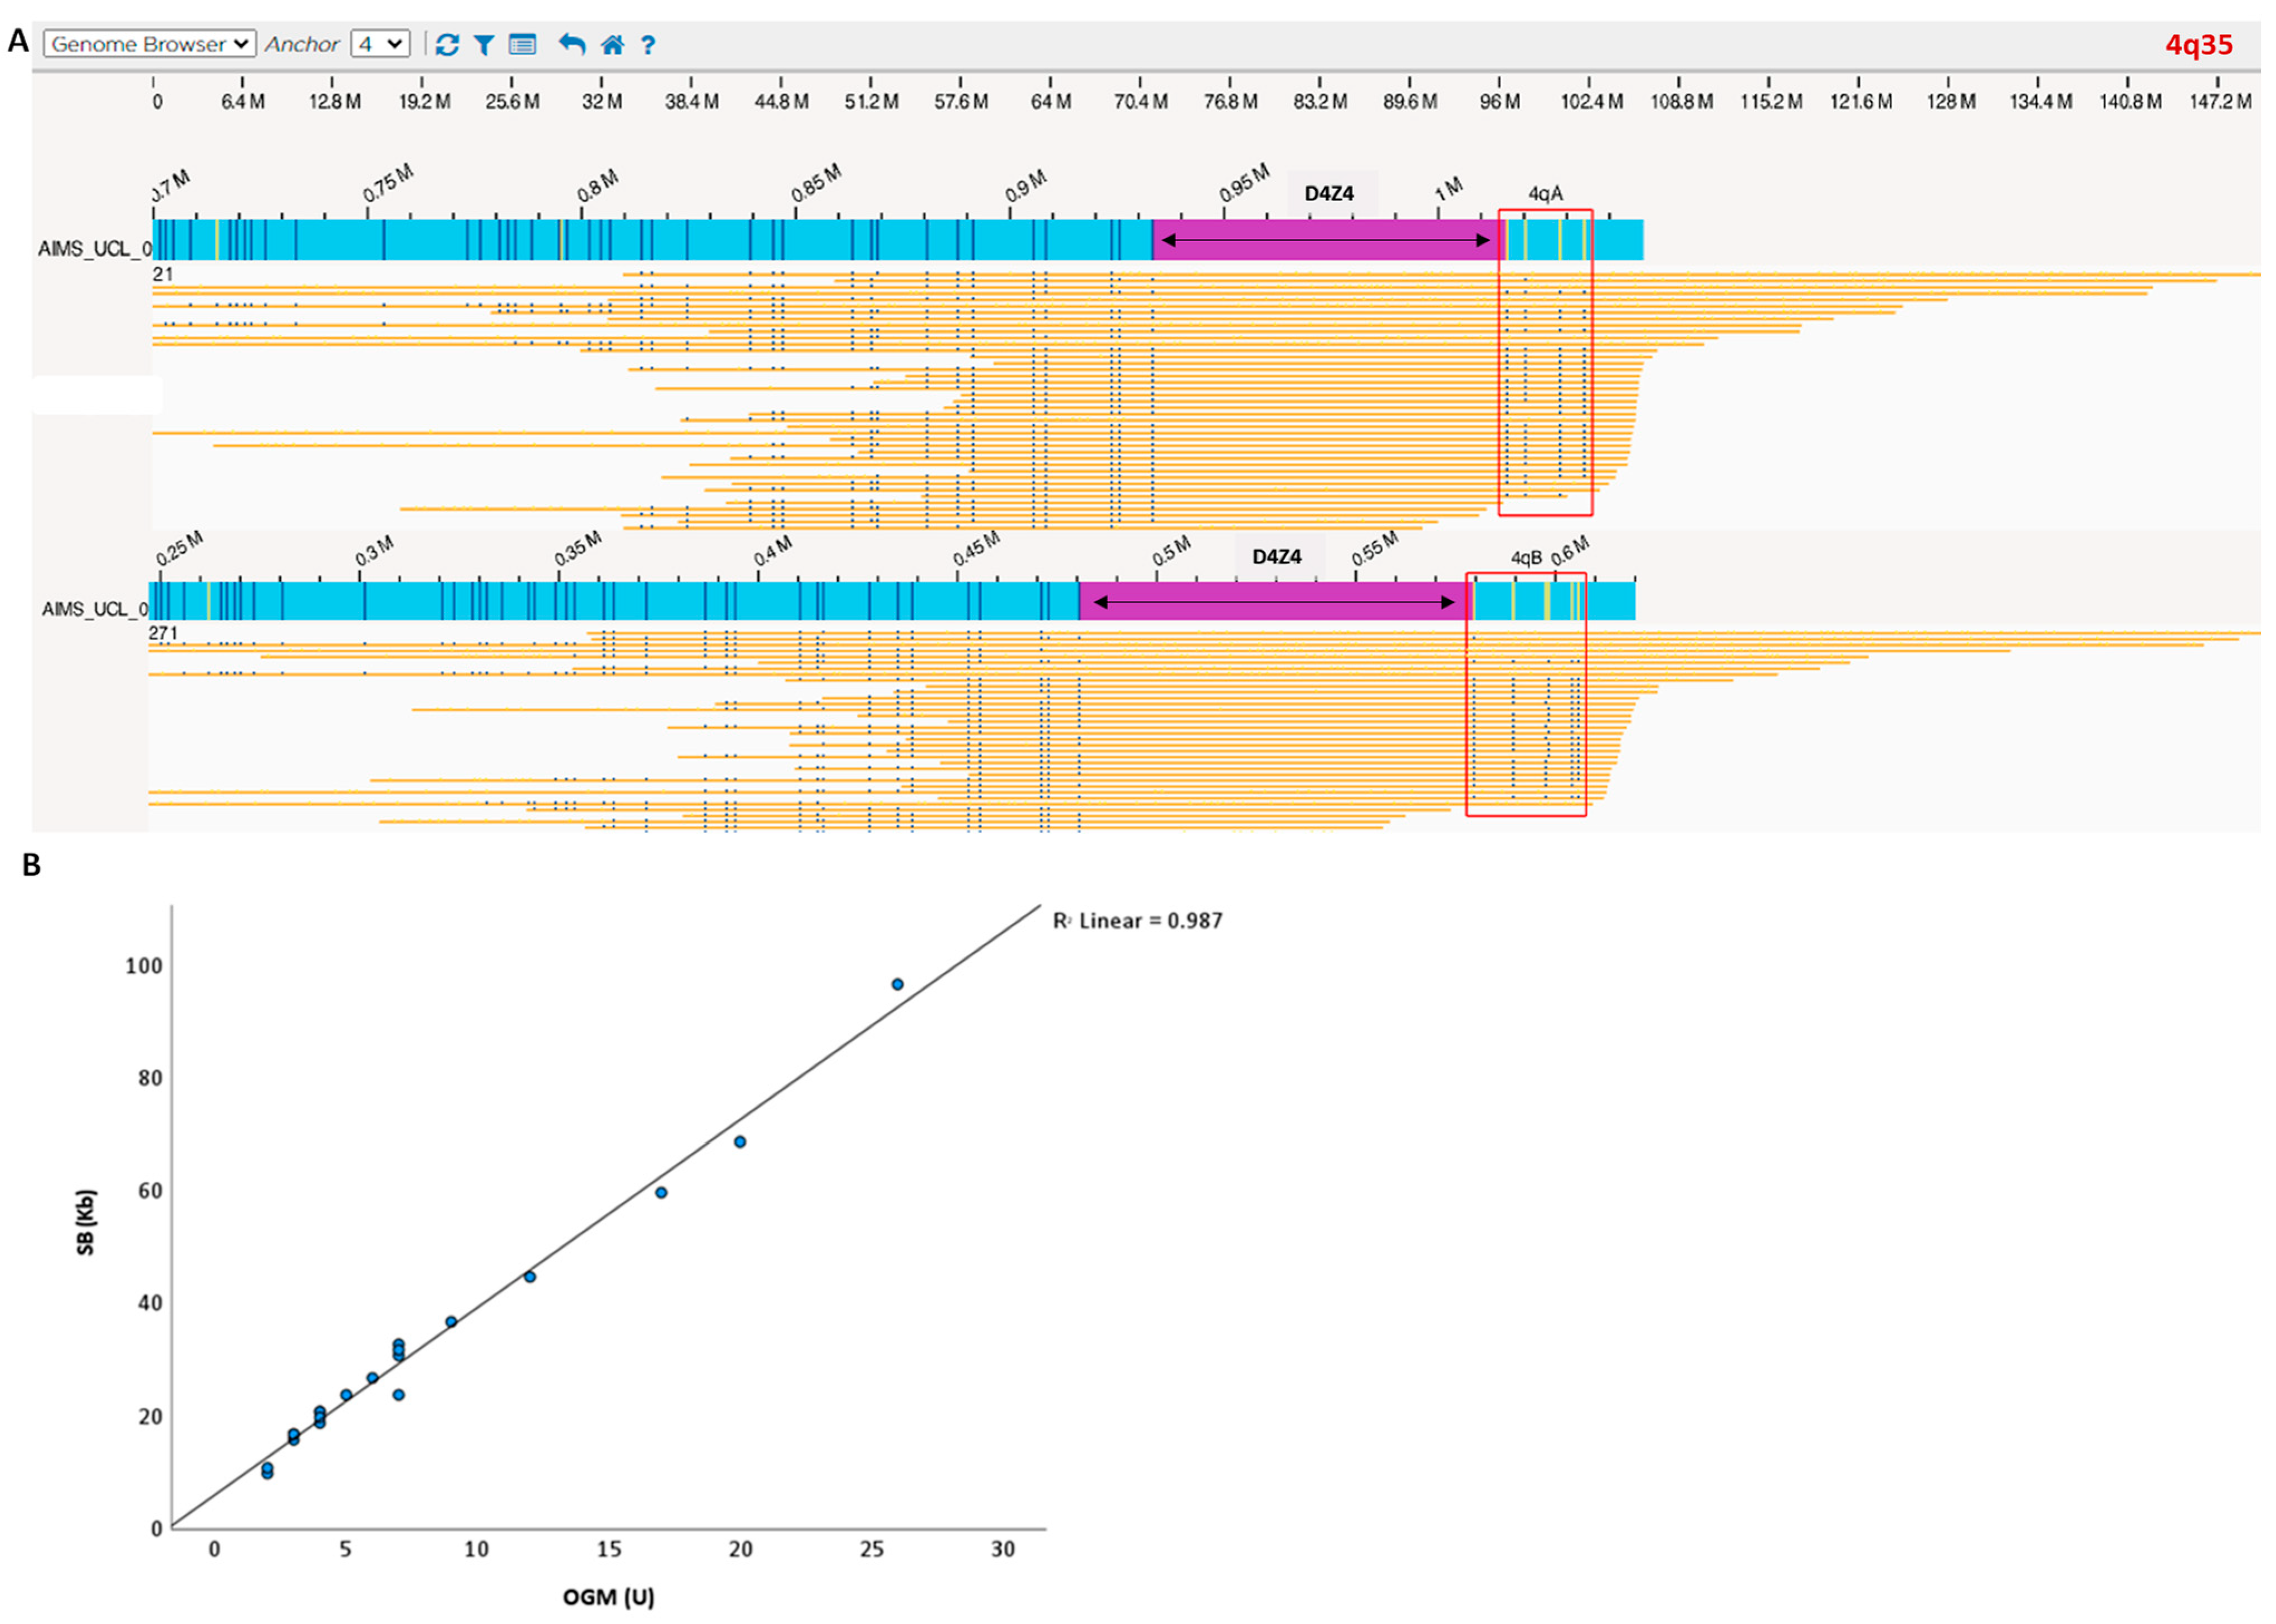Go to home view icon
This screenshot has height=1624, width=2276.
pos(612,44)
